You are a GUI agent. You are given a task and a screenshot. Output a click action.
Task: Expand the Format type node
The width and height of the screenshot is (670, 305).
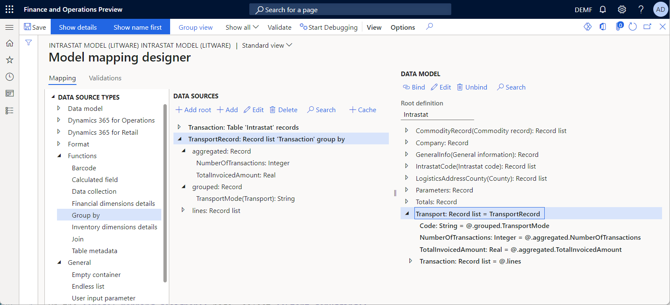pyautogui.click(x=59, y=144)
